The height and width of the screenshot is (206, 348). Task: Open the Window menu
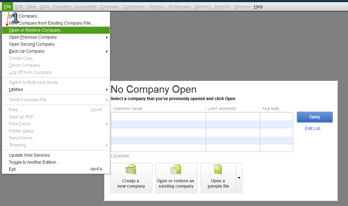click(x=242, y=7)
